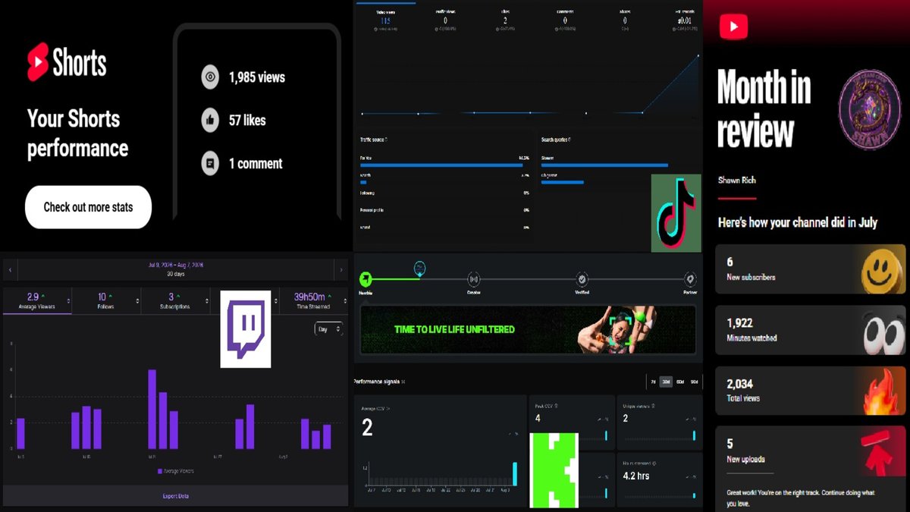Click the info icon next to Search queries
This screenshot has width=910, height=512.
pos(570,140)
